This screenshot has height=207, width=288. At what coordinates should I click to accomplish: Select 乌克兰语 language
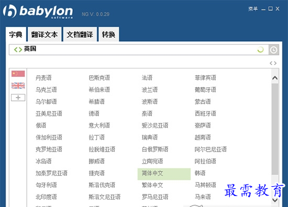46,90
